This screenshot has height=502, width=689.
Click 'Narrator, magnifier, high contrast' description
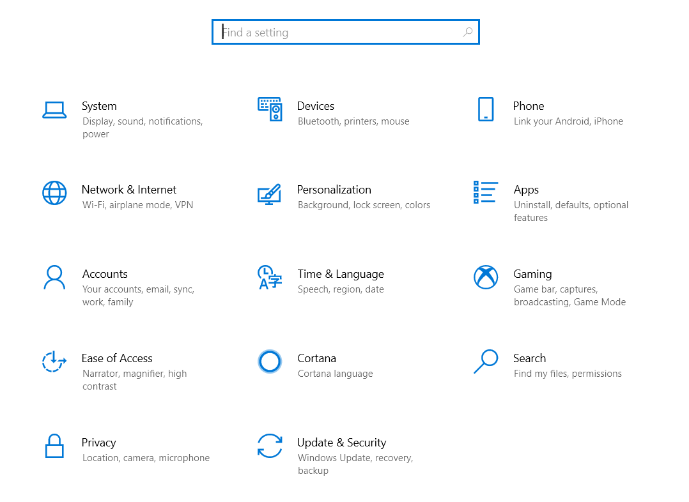click(134, 380)
